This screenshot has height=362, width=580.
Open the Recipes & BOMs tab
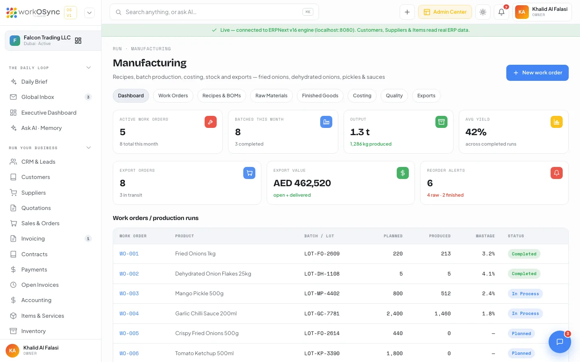coord(222,96)
